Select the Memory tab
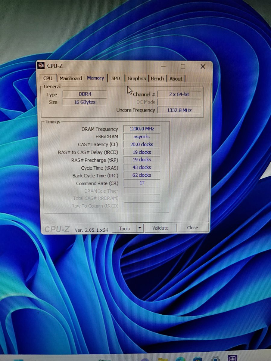 pos(95,78)
